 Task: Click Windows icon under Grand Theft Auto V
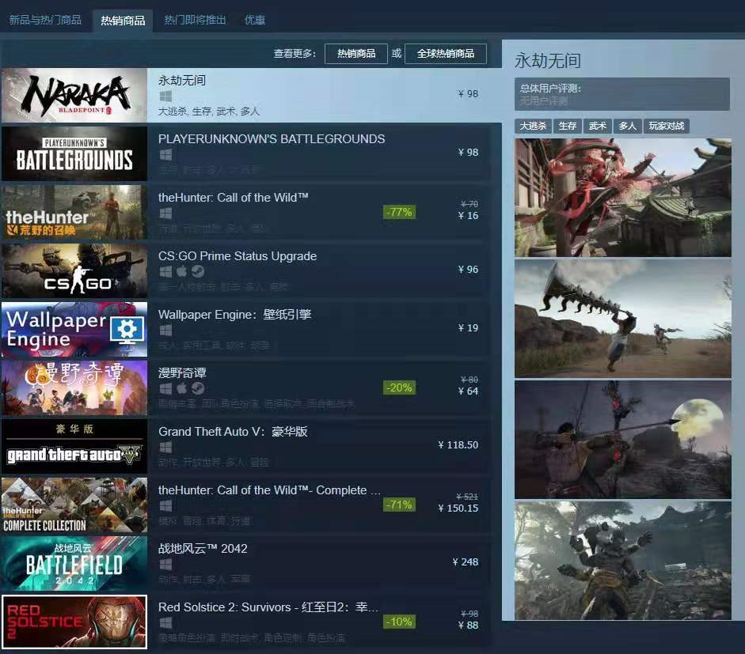(x=165, y=447)
